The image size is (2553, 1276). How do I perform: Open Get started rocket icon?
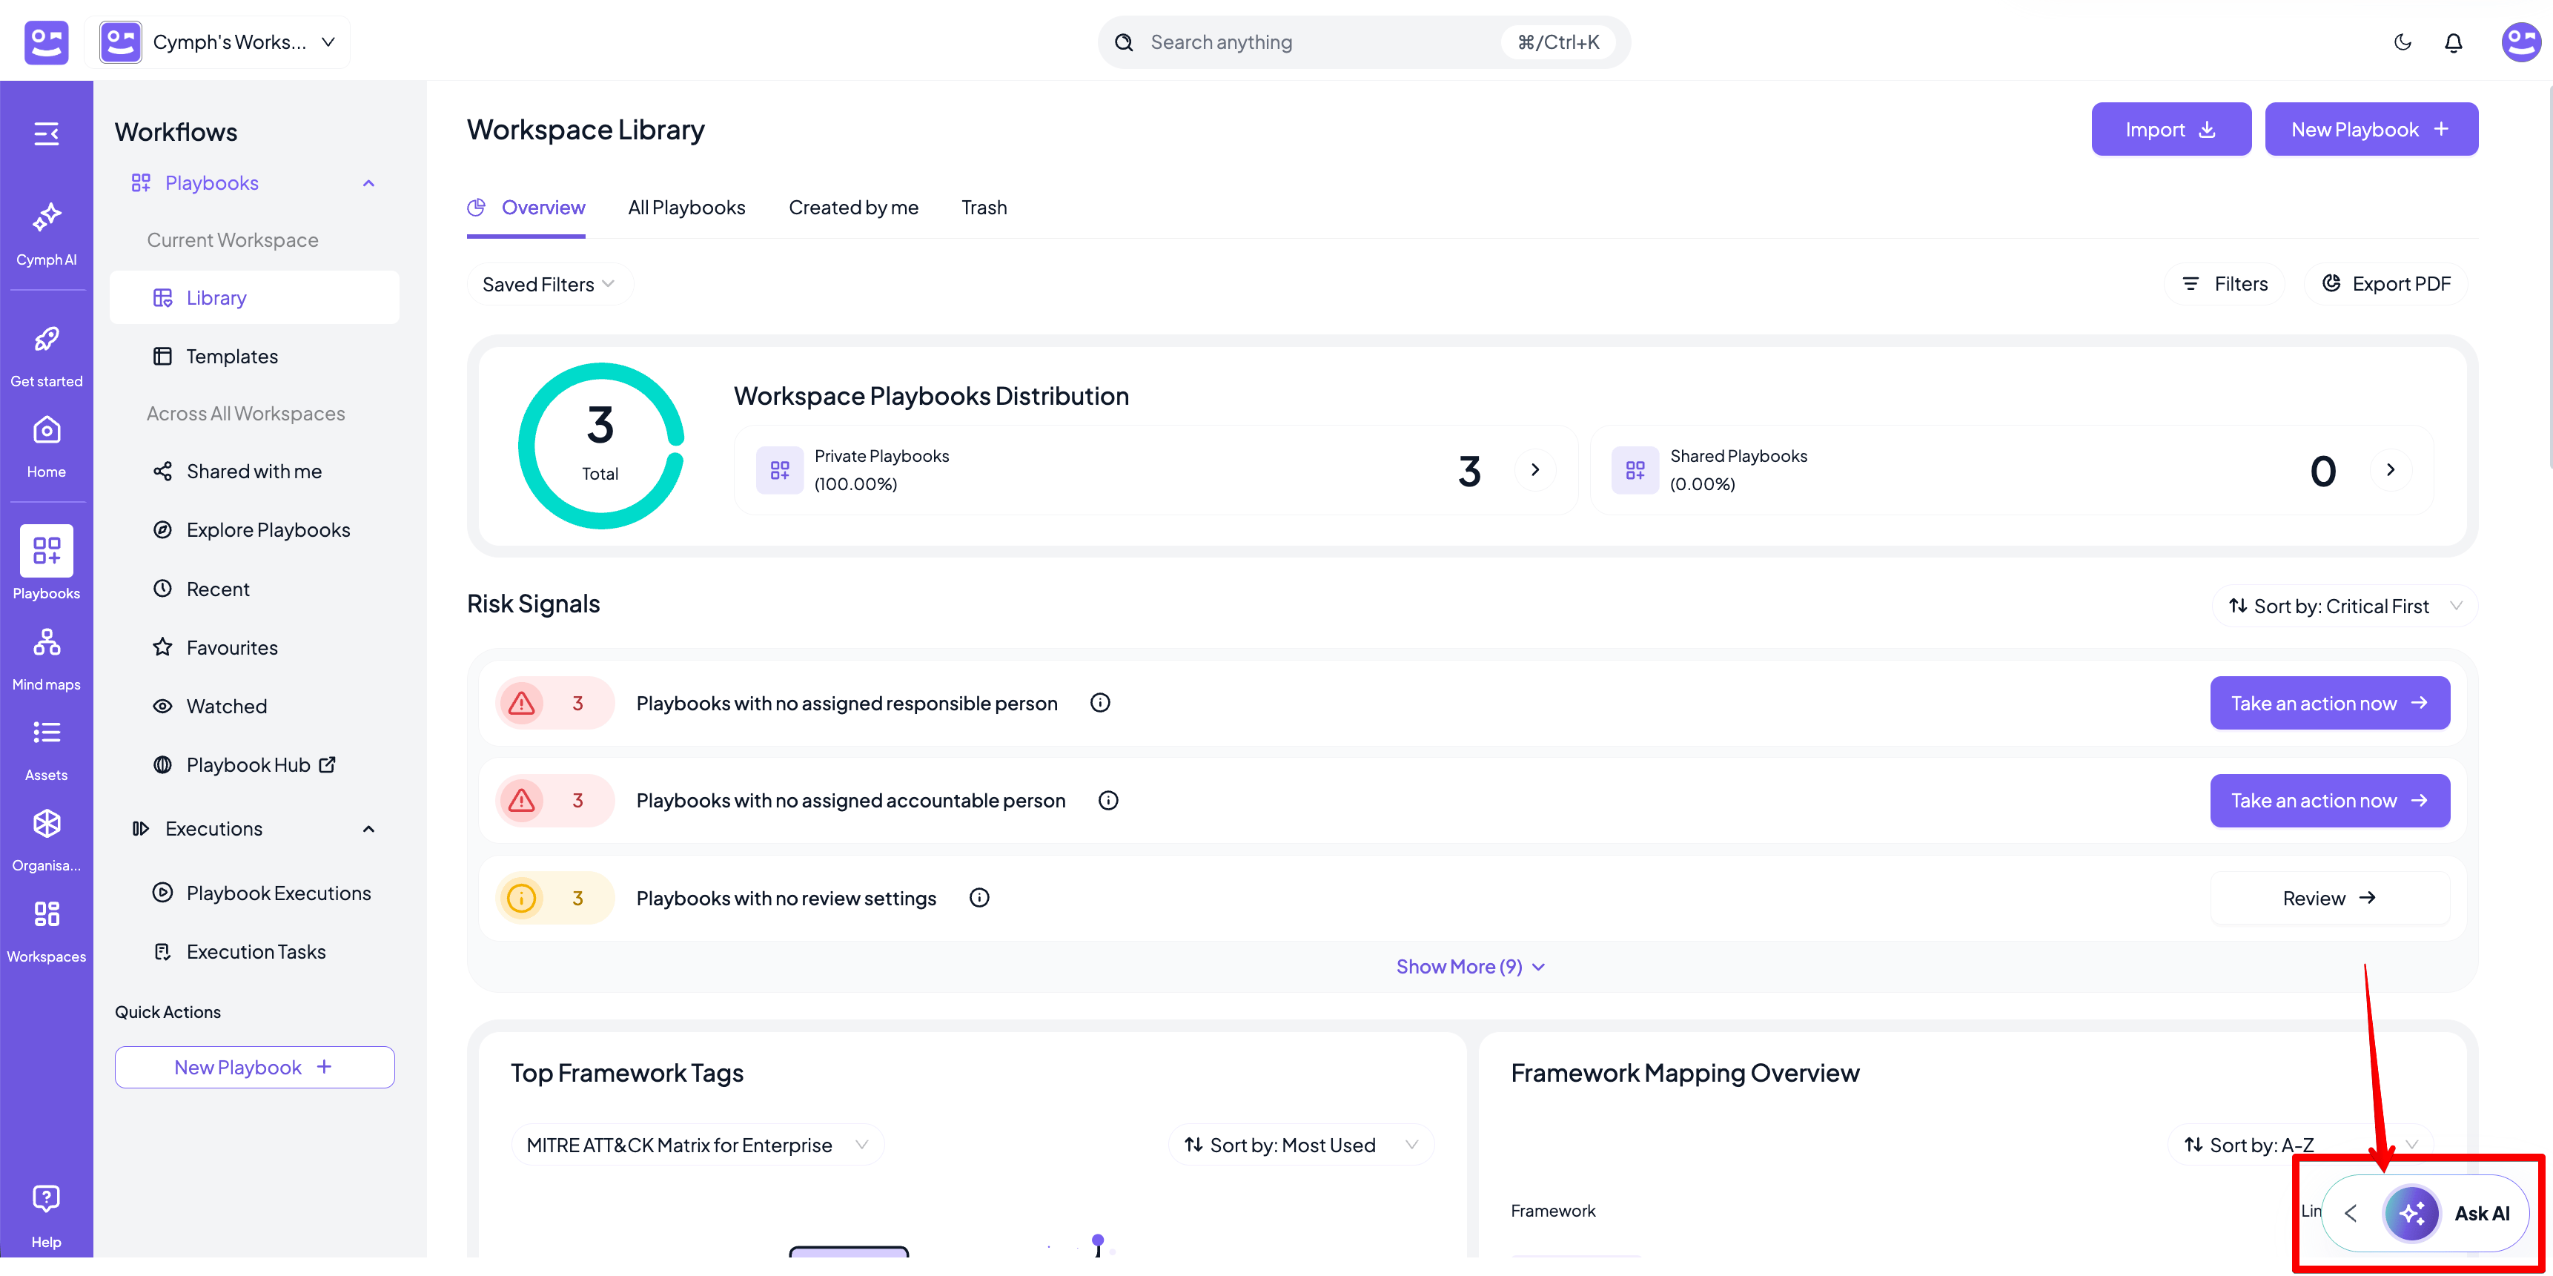tap(47, 356)
